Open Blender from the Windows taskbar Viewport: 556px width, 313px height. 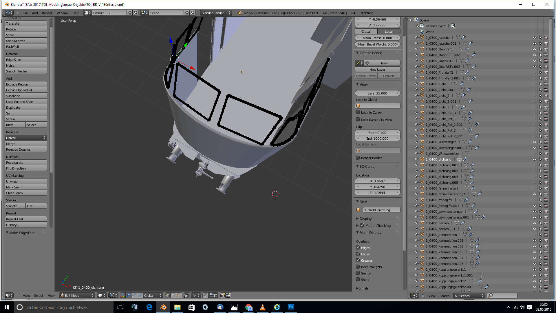pos(163,307)
